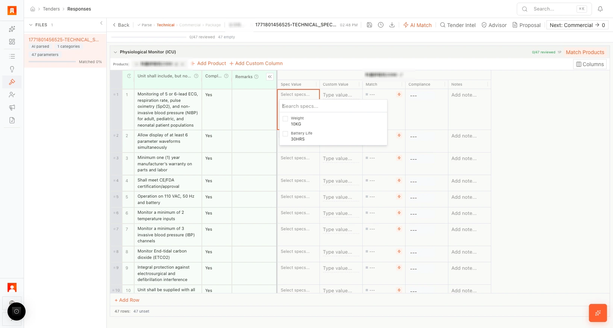Go to Tenders breadcrumb
Image resolution: width=613 pixels, height=328 pixels.
pos(51,9)
